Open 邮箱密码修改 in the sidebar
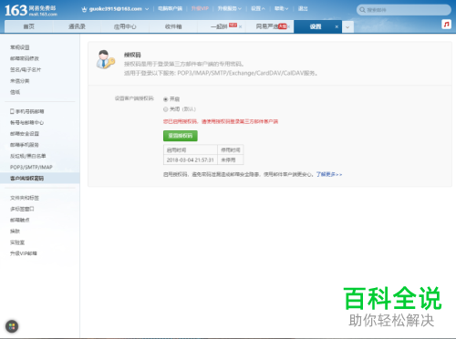This screenshot has height=339, width=456. [25, 58]
